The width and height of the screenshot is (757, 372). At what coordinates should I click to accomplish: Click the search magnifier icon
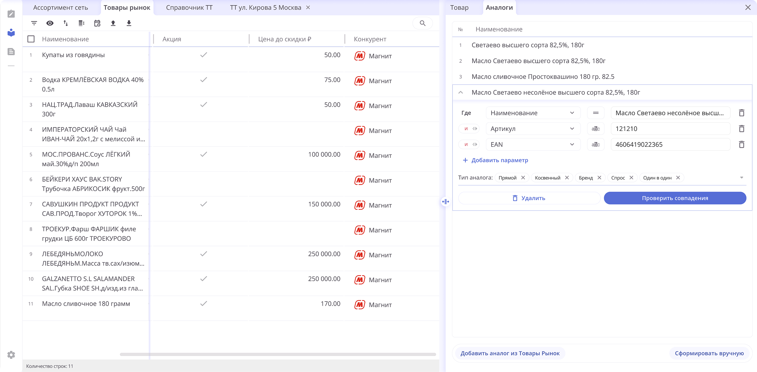(423, 23)
